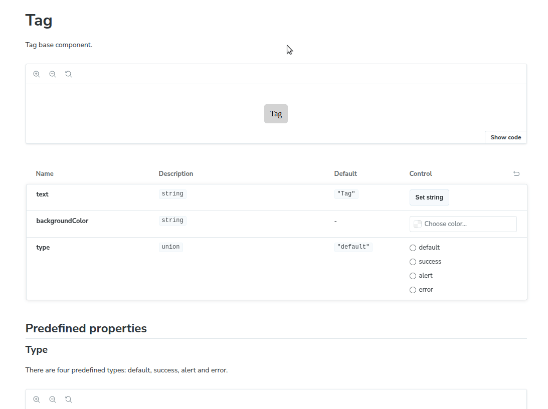The image size is (548, 409).
Task: Zoom in on the Type story preview
Action: 37,399
